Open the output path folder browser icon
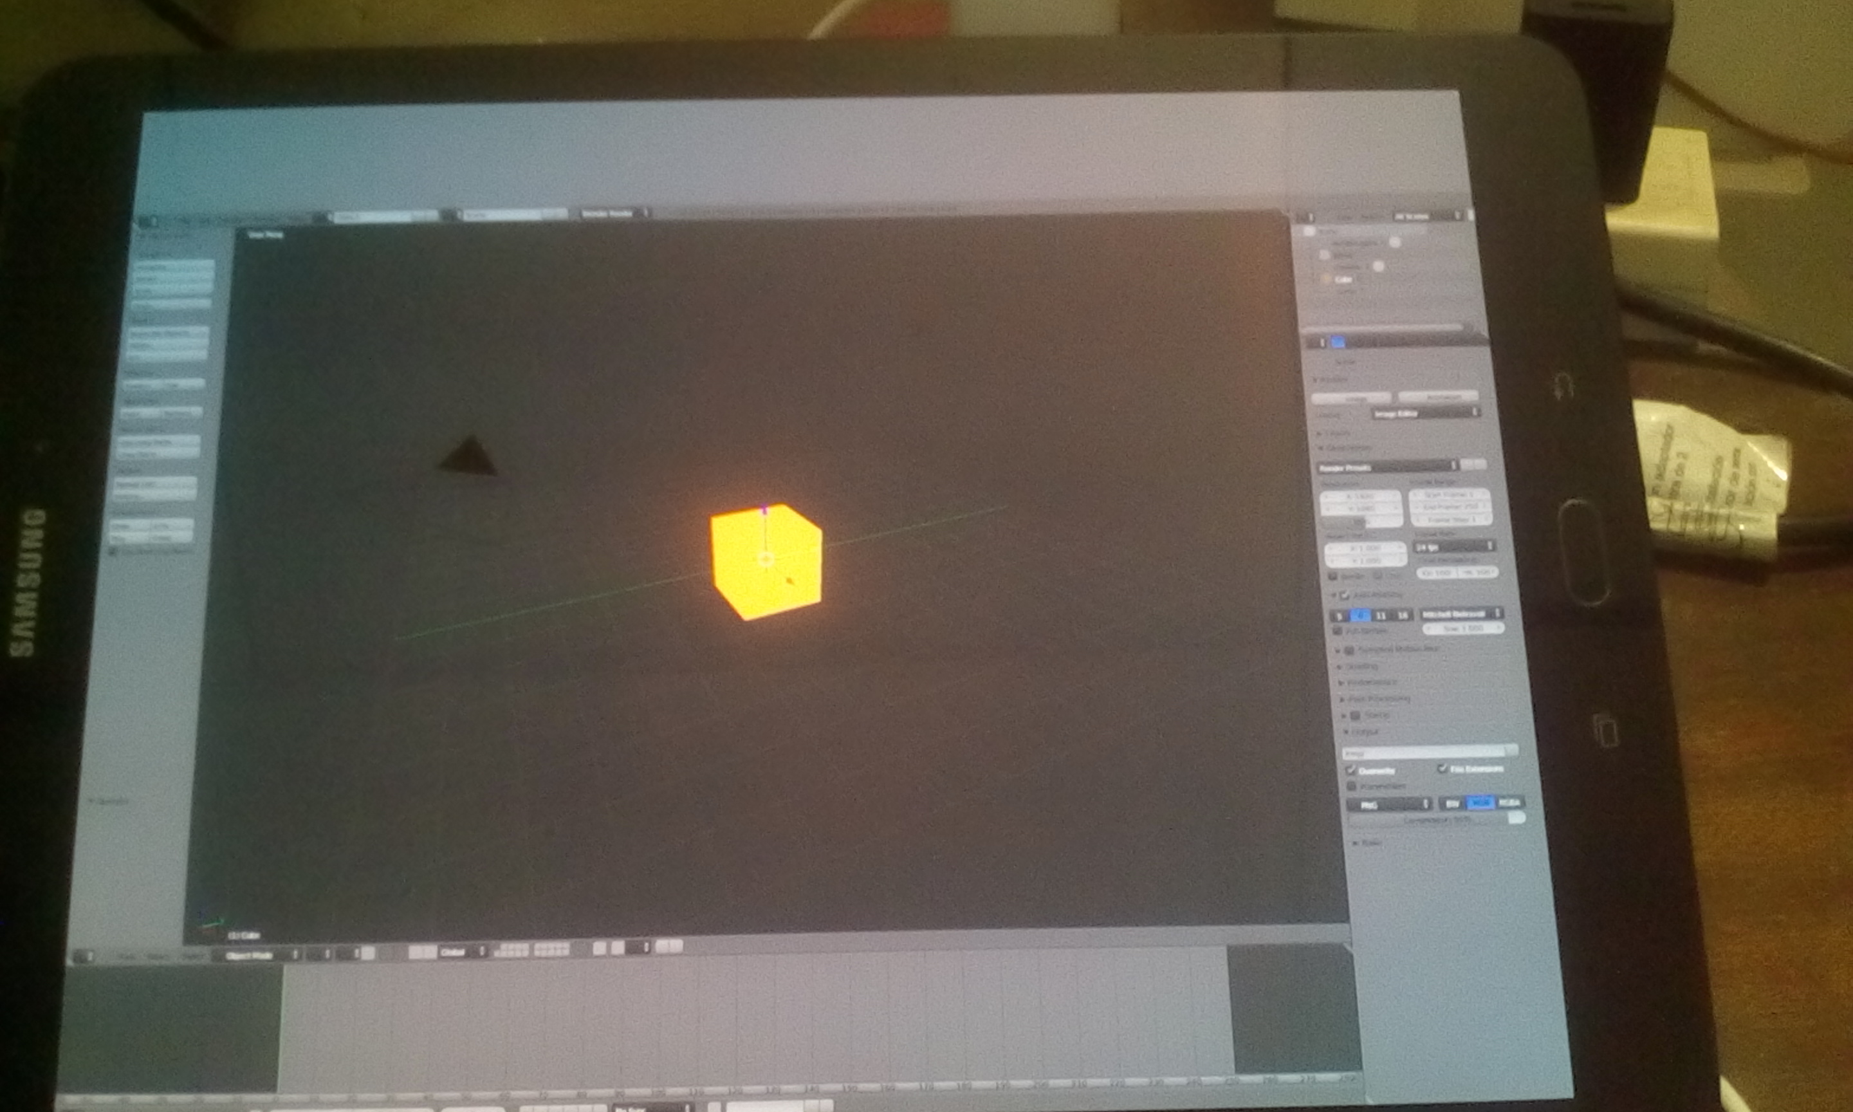The height and width of the screenshot is (1112, 1853). click(1511, 750)
